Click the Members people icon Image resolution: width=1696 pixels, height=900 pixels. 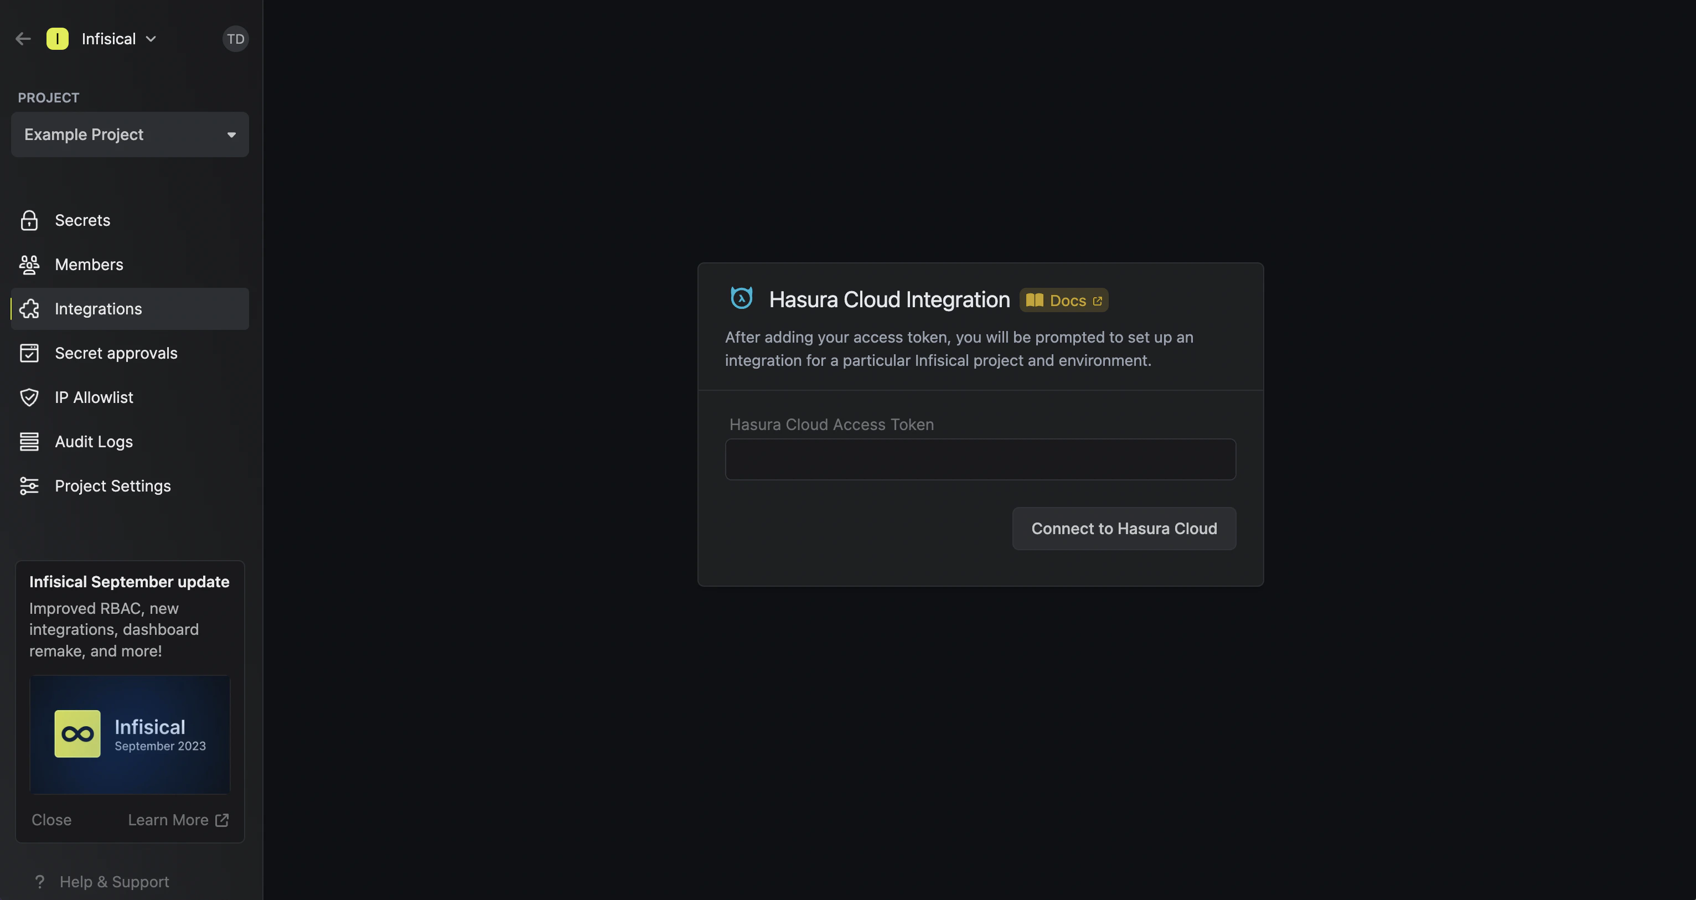[29, 265]
